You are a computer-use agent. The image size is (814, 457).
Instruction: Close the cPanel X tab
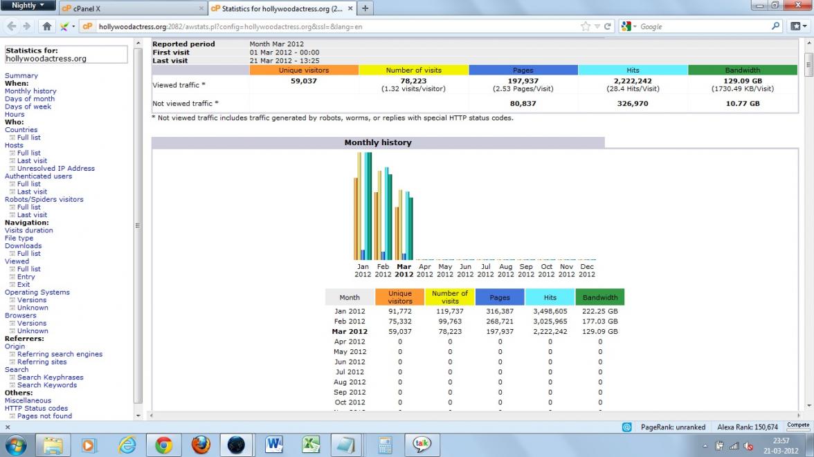pyautogui.click(x=201, y=9)
